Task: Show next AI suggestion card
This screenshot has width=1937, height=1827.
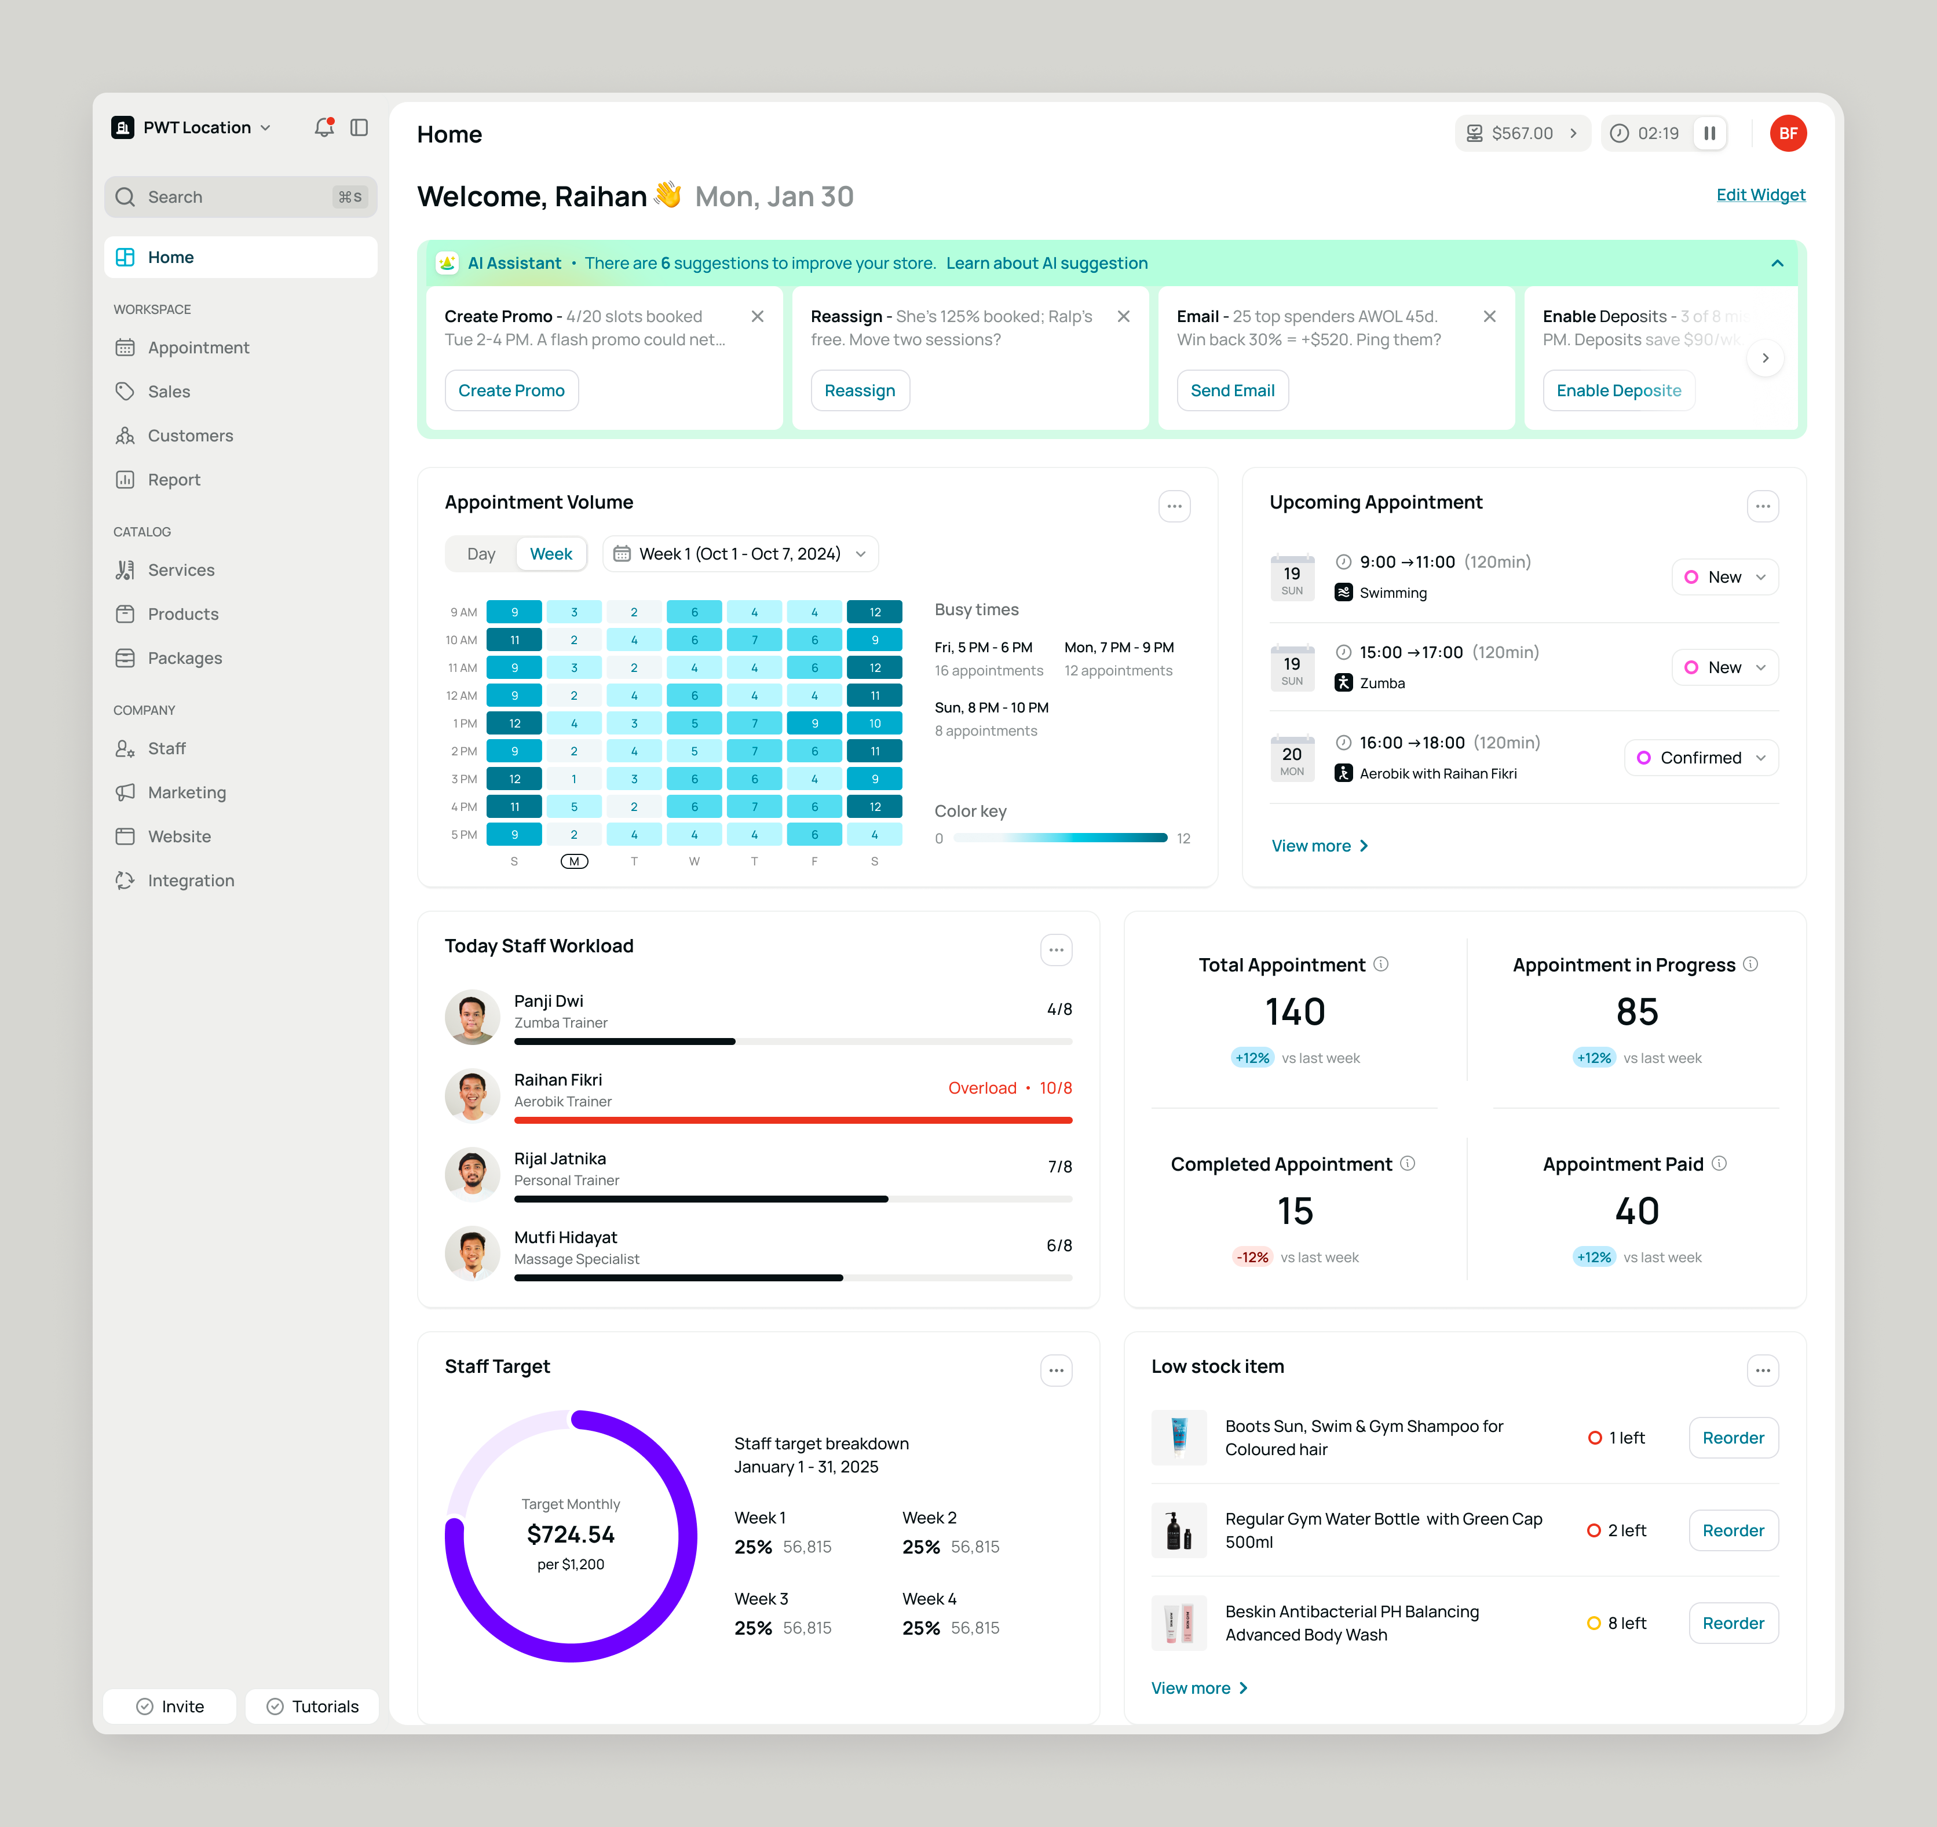Action: (x=1764, y=359)
